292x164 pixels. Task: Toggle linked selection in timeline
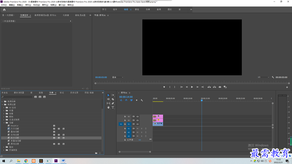131,100
